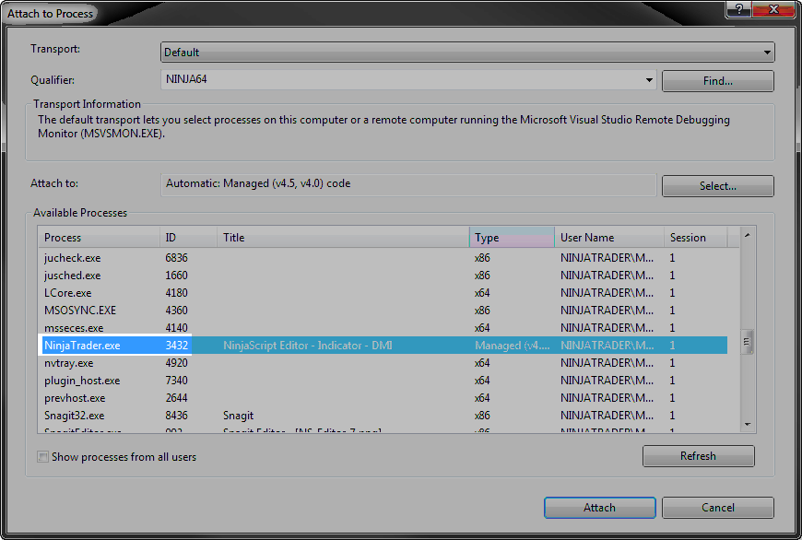
Task: Open the Transport dropdown showing Default
Action: click(767, 52)
